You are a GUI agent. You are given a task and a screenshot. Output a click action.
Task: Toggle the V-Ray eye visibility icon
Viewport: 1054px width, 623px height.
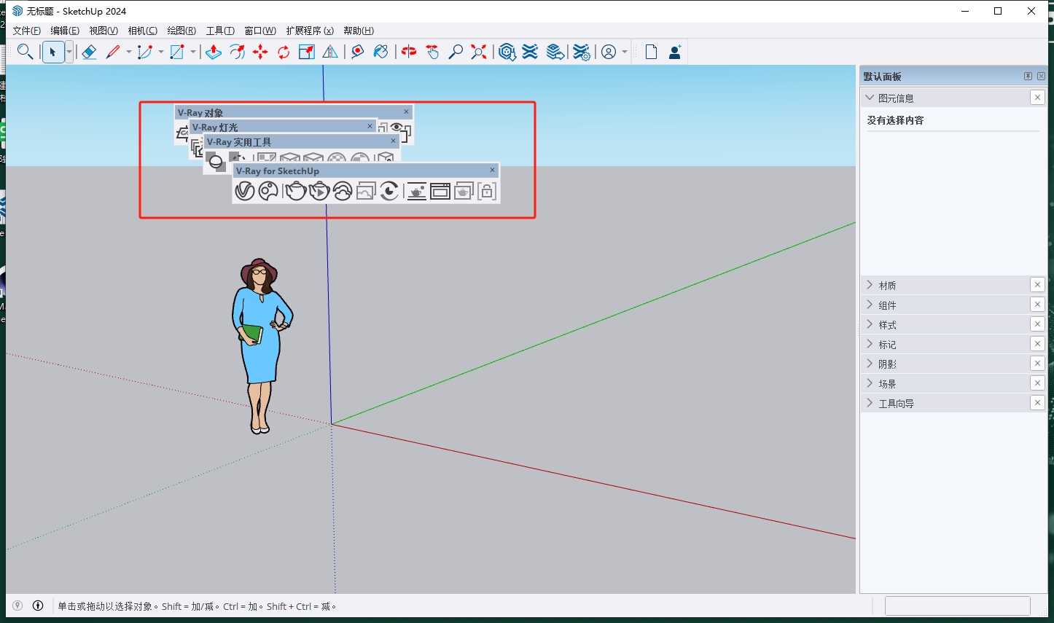pyautogui.click(x=397, y=128)
